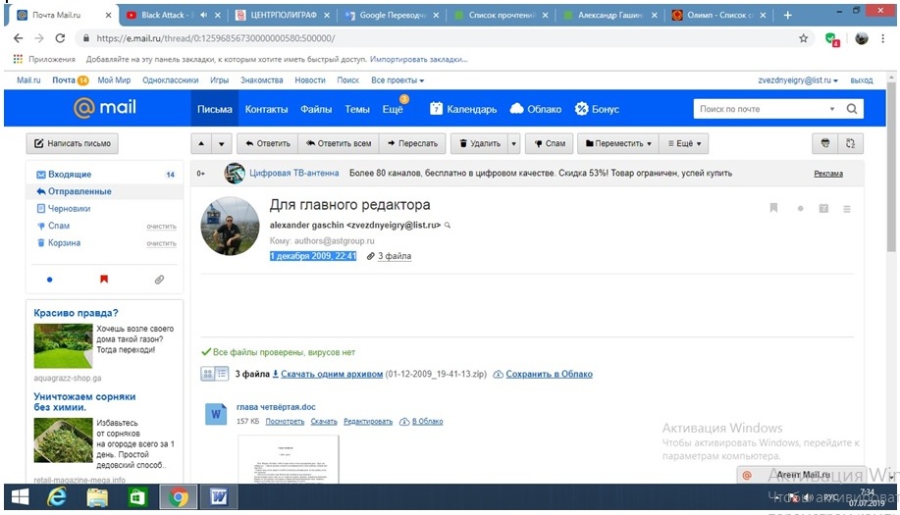Click the open-in-new-window icon in toolbar

pos(851,143)
